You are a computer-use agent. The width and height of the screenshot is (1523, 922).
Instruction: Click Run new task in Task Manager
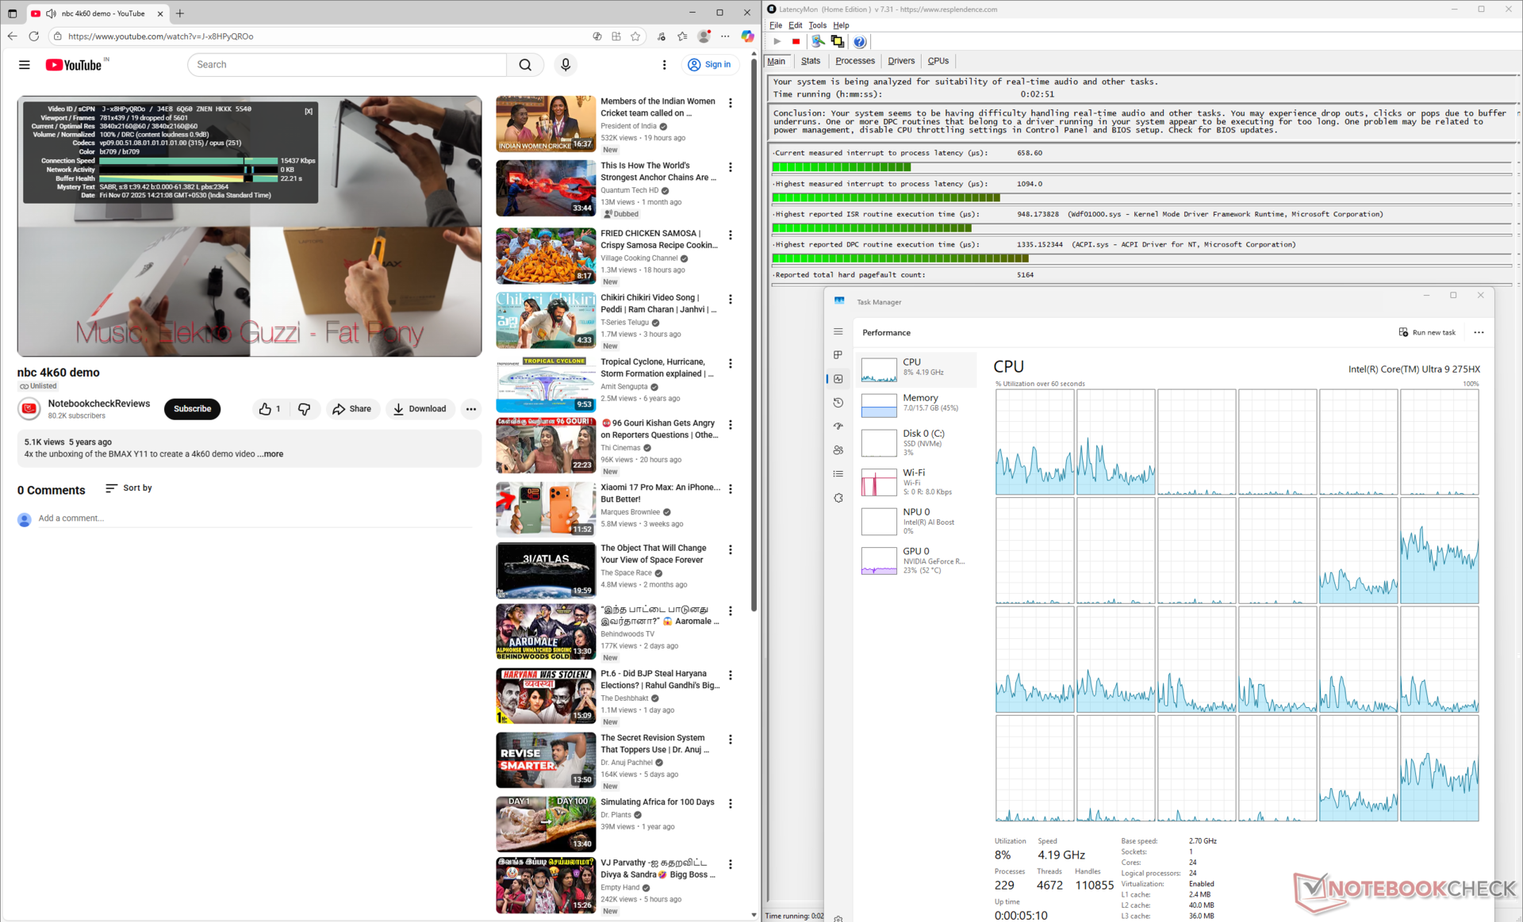point(1427,333)
